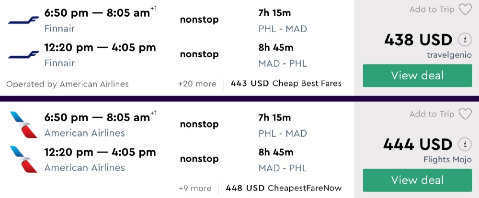This screenshot has width=479, height=198.
Task: Open the price info icon beside 444 USD
Action: click(x=464, y=145)
